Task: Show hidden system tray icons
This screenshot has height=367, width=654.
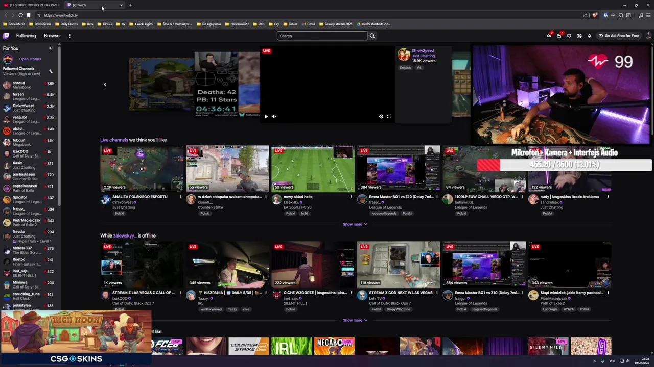Action: tap(594, 361)
